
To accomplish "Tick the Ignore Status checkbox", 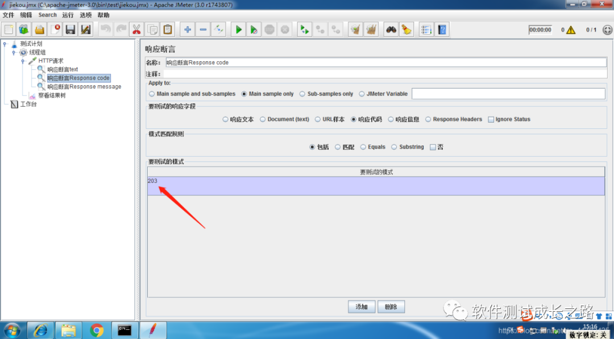I will (x=491, y=119).
